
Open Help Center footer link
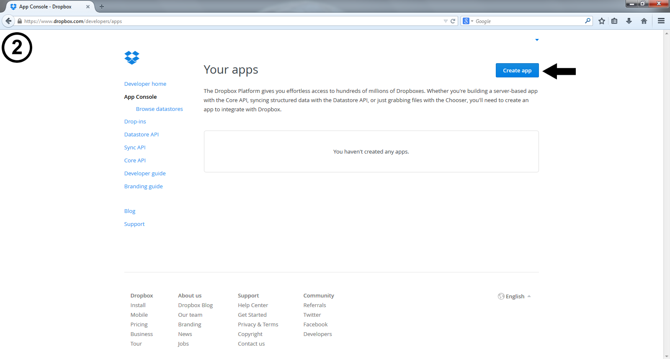coord(253,305)
